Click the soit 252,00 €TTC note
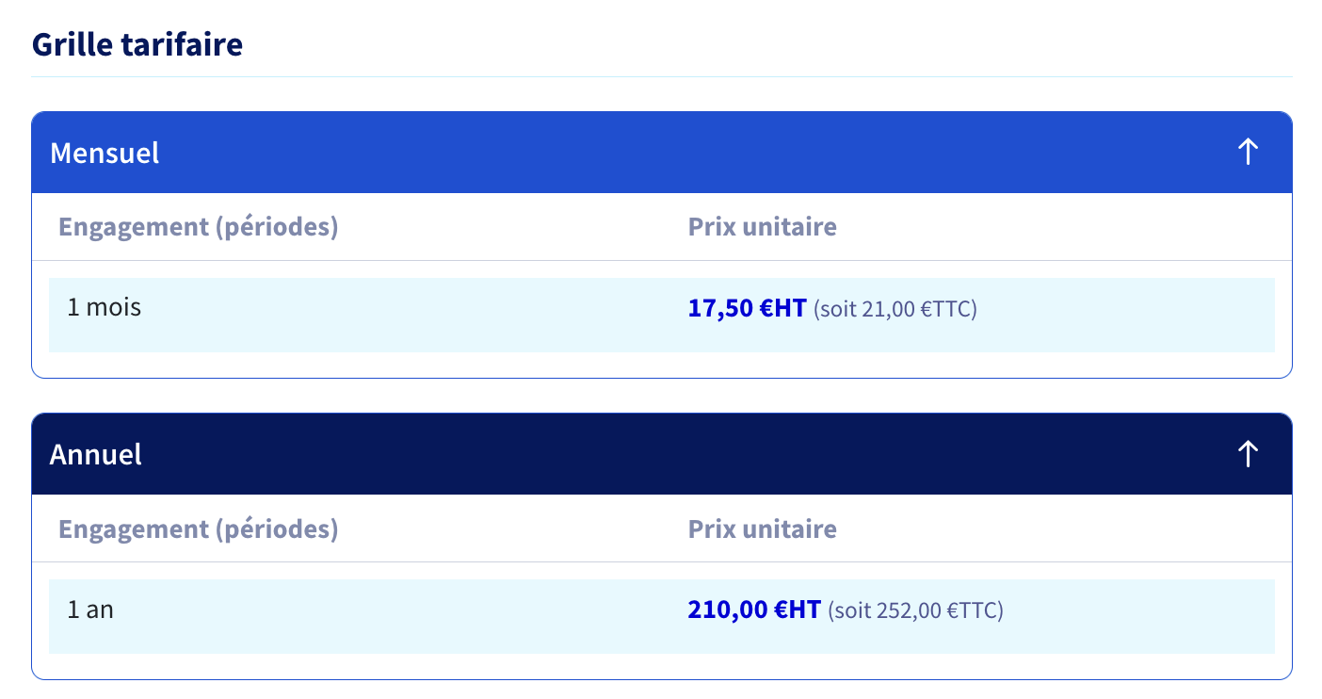This screenshot has width=1322, height=699. 915,610
